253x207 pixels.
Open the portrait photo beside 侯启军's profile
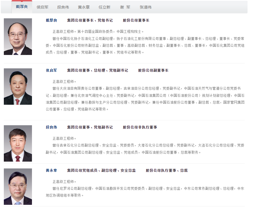tap(18, 86)
